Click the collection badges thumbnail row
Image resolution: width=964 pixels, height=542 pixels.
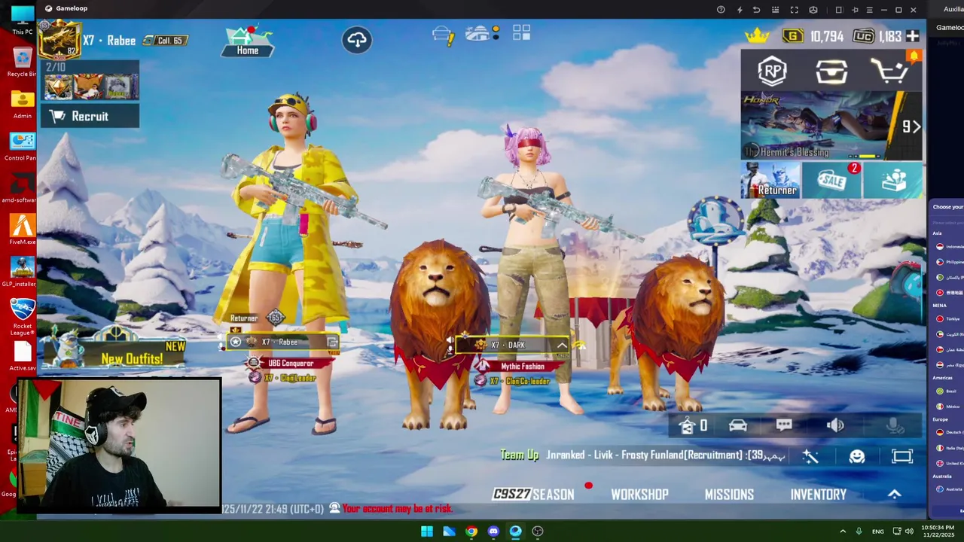90,87
